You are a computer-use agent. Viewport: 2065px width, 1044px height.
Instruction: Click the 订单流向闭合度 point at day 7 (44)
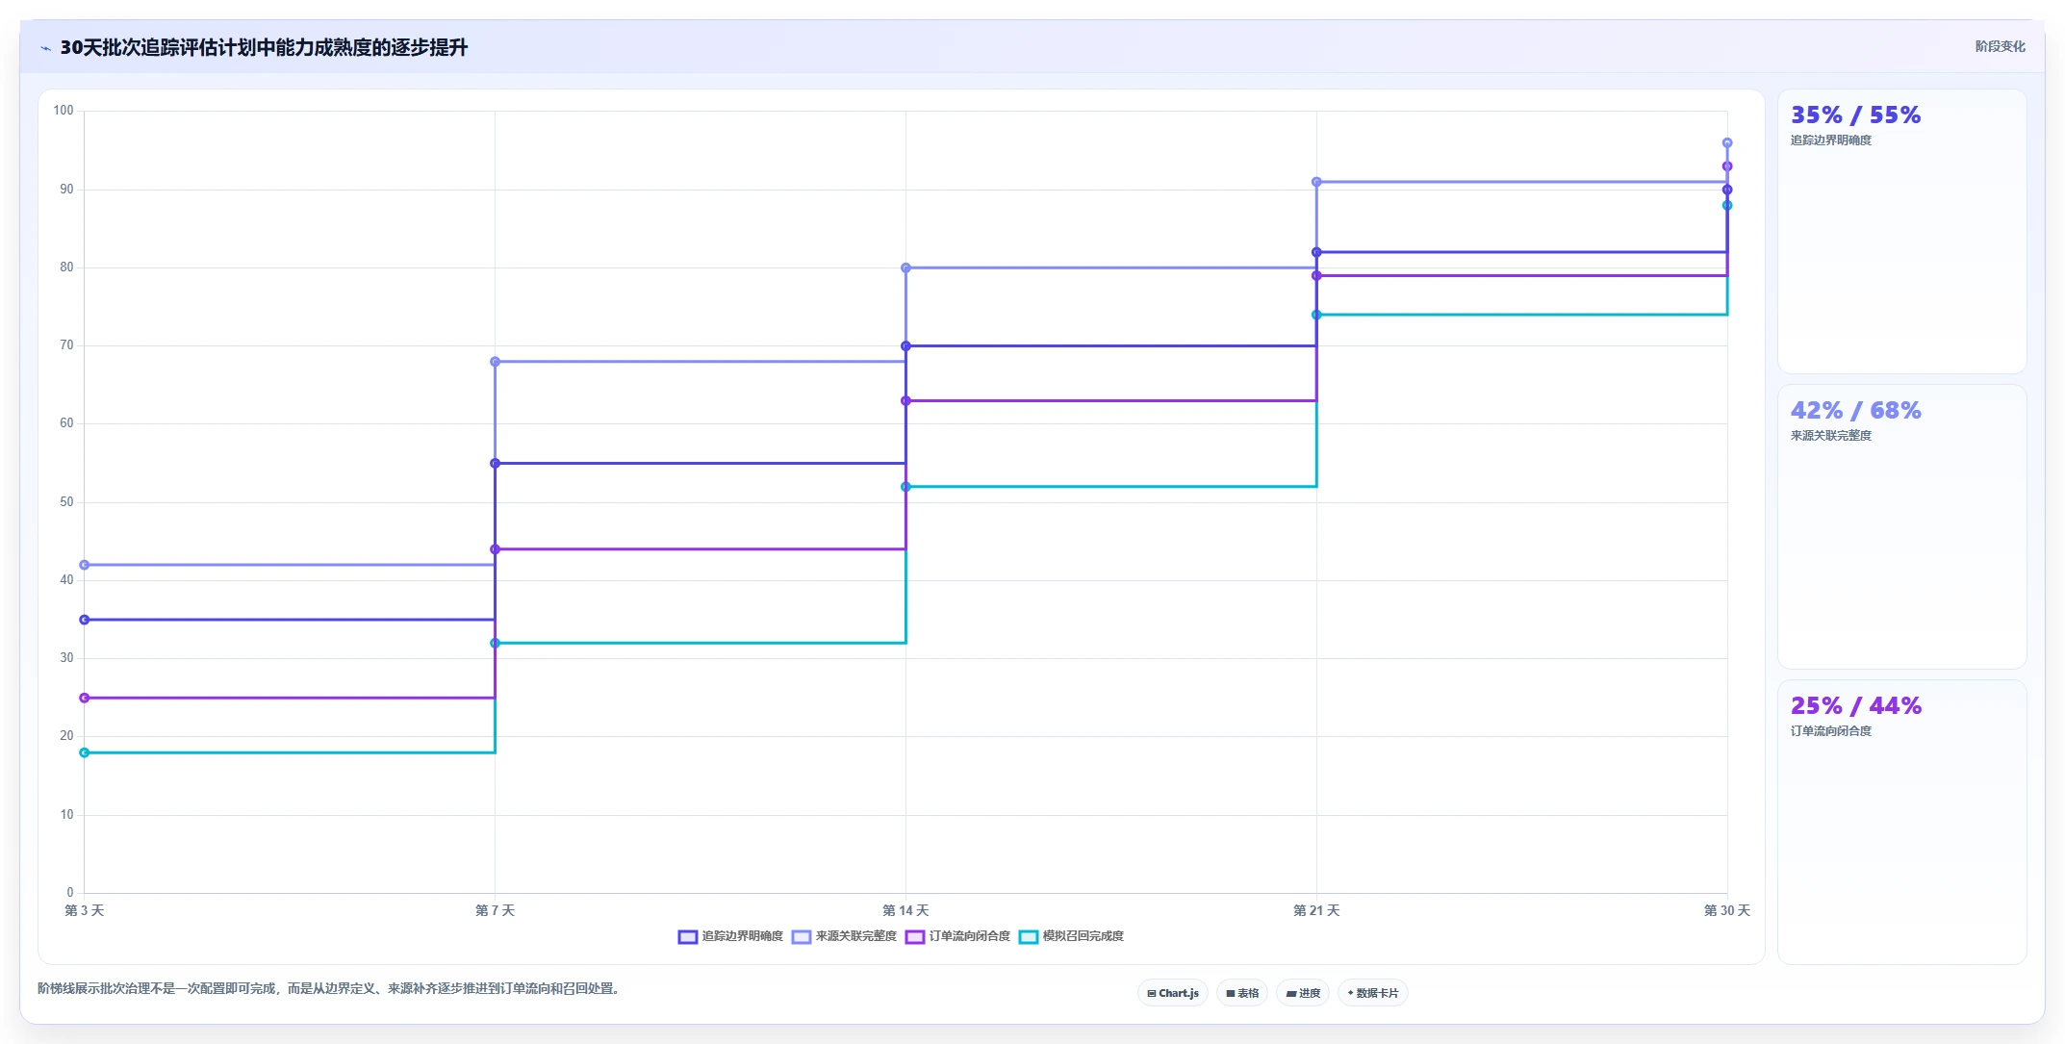496,549
